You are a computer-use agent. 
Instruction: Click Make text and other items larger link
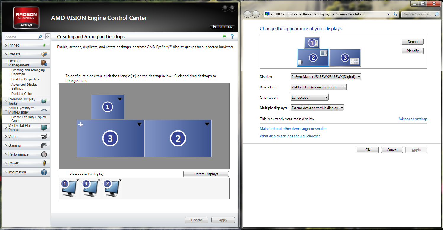293,129
